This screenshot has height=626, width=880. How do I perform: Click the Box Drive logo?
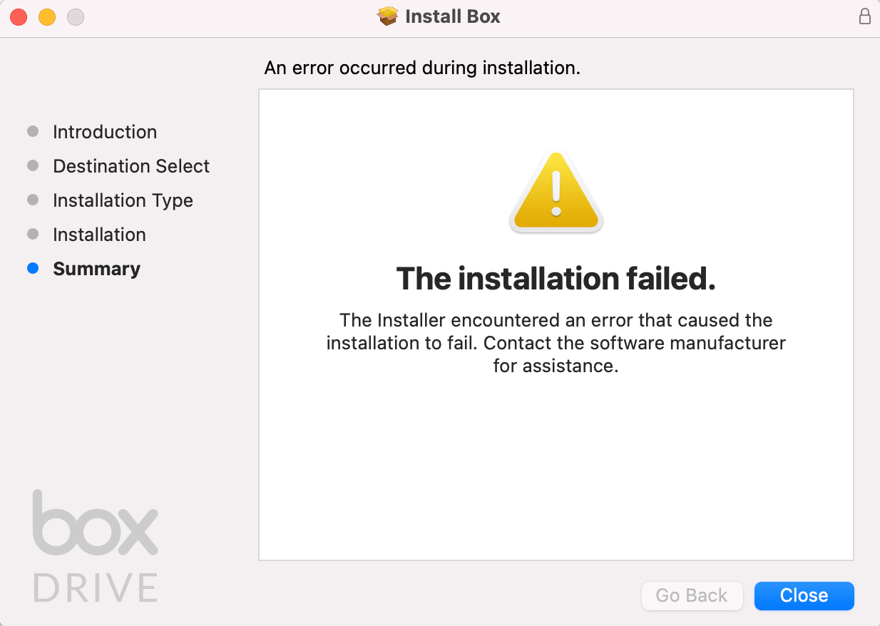[x=96, y=545]
